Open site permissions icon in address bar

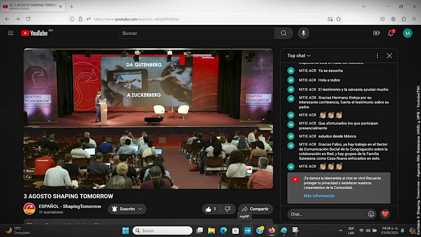coord(88,19)
